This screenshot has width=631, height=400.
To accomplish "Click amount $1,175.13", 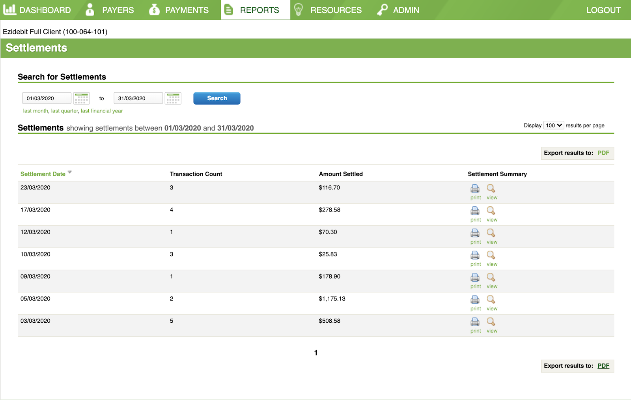I will (332, 299).
